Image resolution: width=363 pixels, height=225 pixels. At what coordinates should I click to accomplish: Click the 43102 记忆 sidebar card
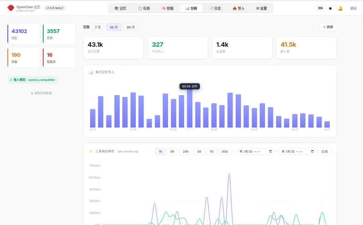(24, 34)
